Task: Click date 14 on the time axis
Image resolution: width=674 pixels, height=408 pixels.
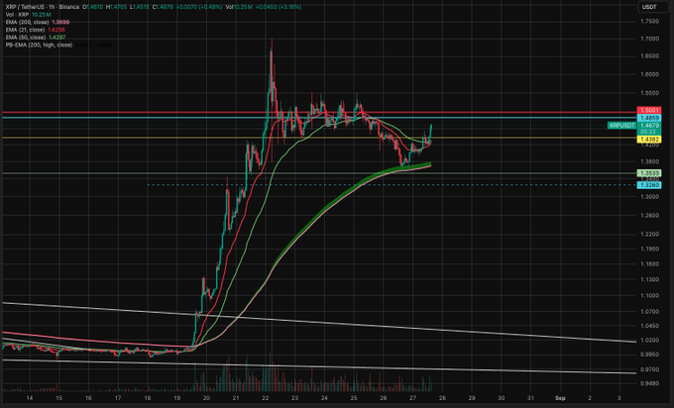Action: pyautogui.click(x=29, y=398)
